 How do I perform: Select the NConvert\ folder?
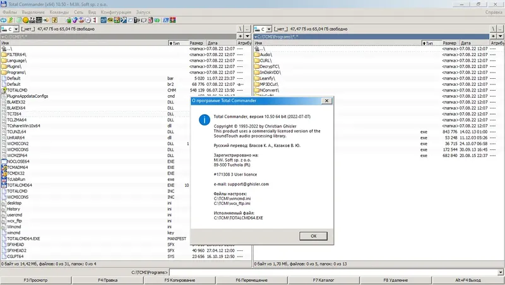click(379, 90)
